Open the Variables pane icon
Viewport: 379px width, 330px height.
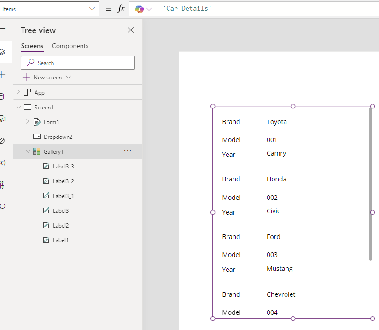pos(2,162)
